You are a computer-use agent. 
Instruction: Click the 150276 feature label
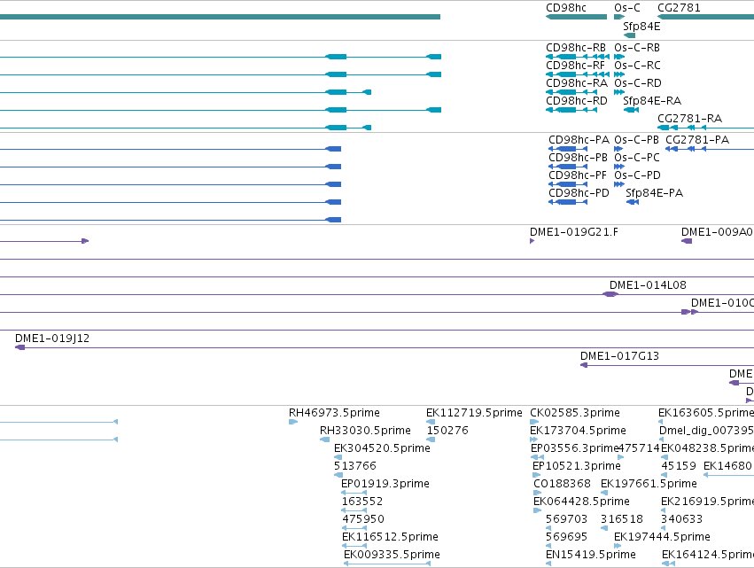pyautogui.click(x=447, y=431)
